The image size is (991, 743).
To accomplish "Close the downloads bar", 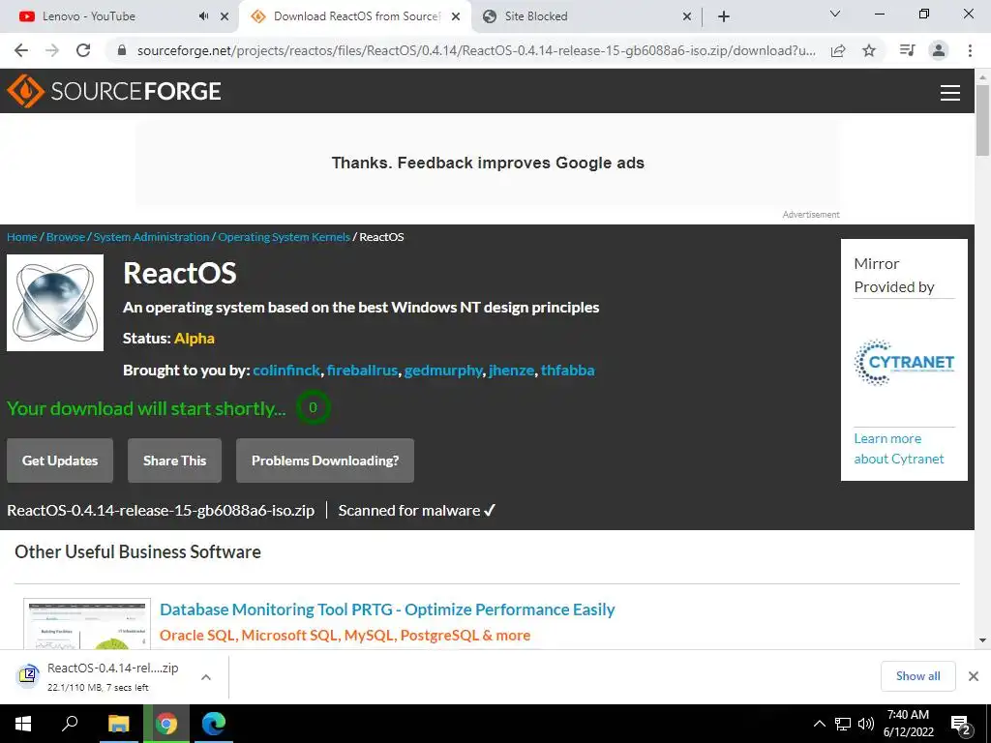I will click(x=974, y=676).
